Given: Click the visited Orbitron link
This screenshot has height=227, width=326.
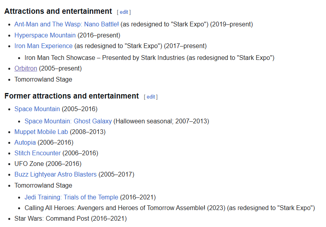Looking at the screenshot, I should point(26,69).
